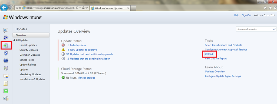Open address bar dropdown arrow
Screen dimensions: 277x104
[80, 8]
